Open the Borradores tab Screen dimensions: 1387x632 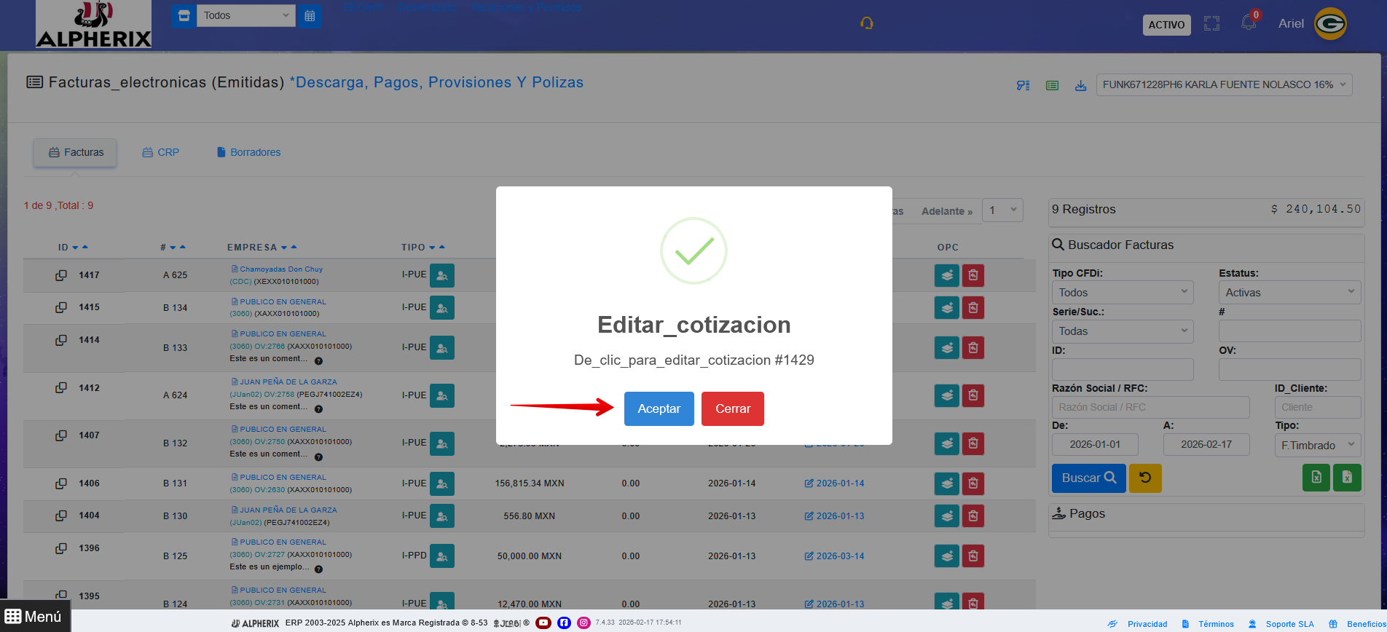[248, 152]
